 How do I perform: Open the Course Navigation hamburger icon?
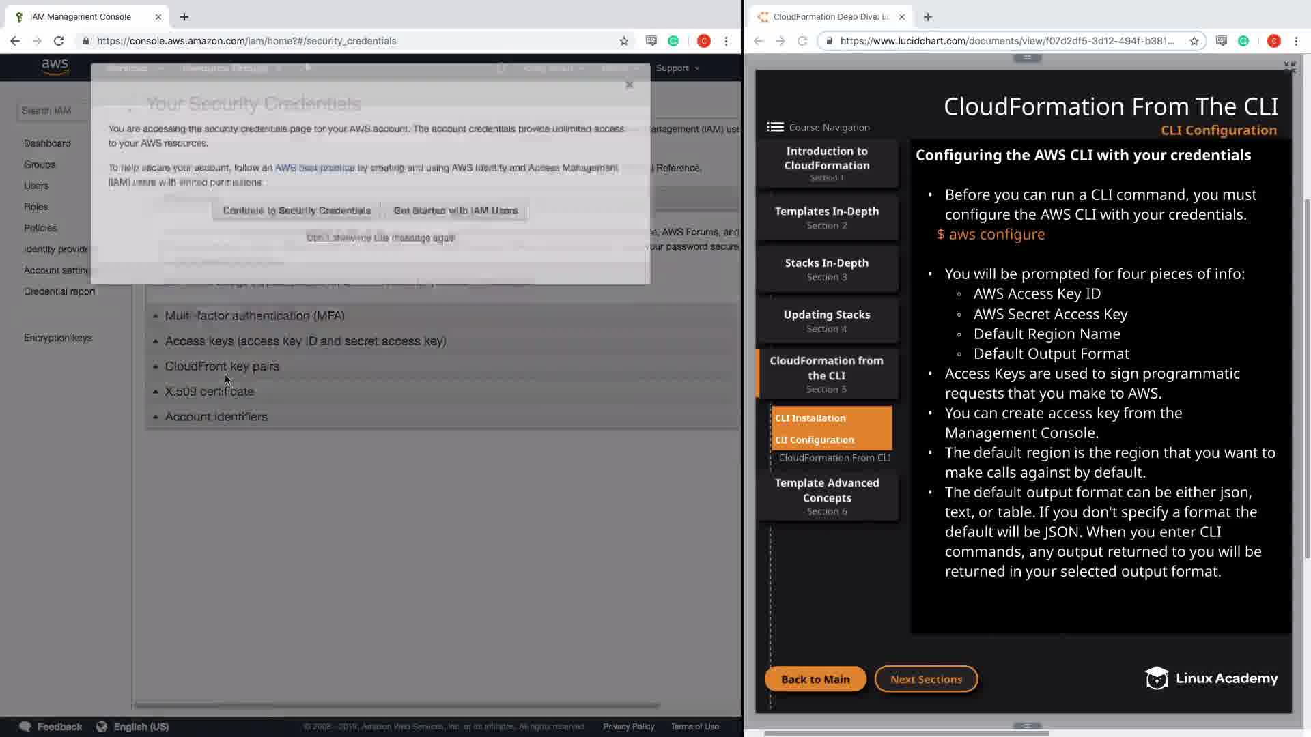(775, 127)
